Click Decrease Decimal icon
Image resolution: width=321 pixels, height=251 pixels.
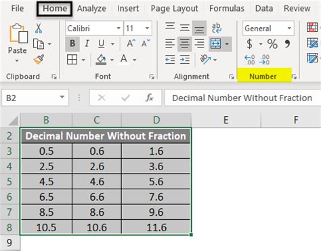point(264,60)
